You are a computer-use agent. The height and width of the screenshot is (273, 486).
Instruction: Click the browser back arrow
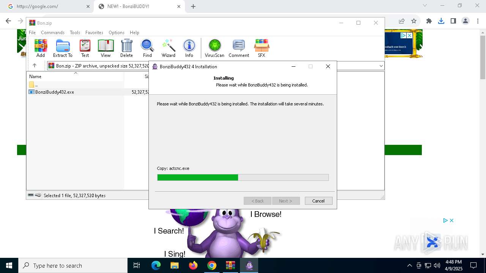pos(8,21)
